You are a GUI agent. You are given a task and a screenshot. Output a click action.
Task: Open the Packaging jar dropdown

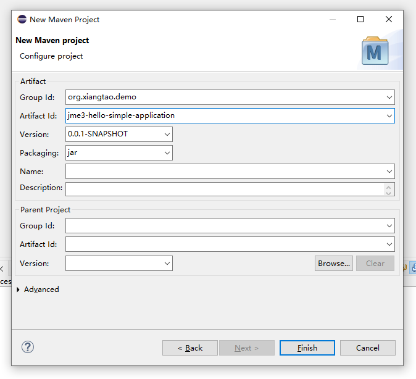[x=167, y=153]
